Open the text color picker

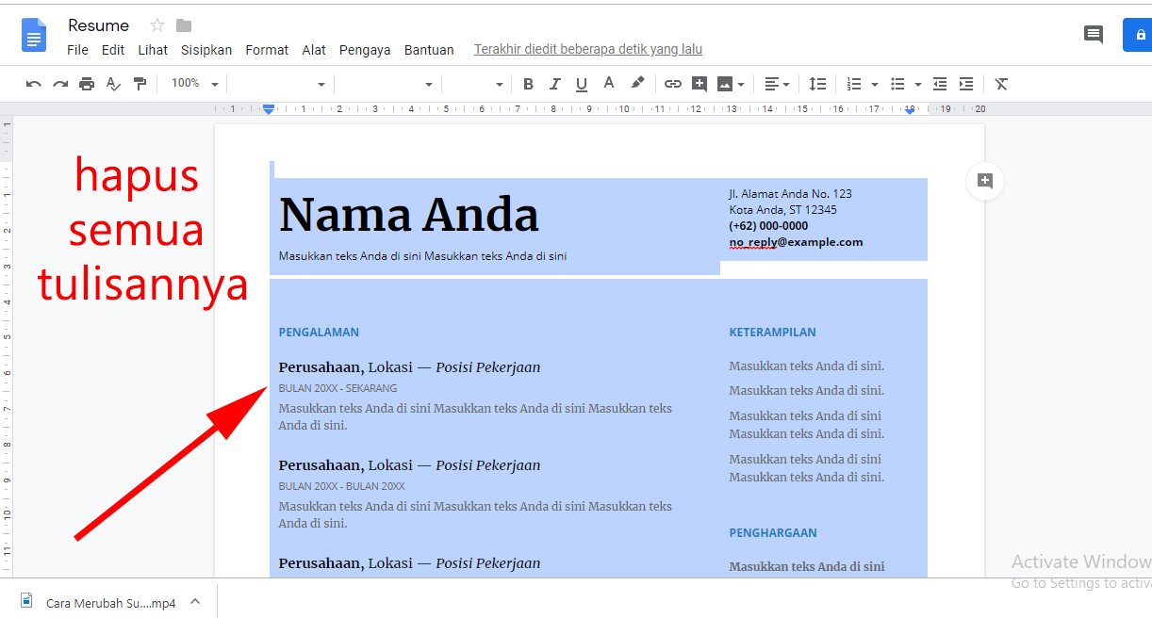608,84
